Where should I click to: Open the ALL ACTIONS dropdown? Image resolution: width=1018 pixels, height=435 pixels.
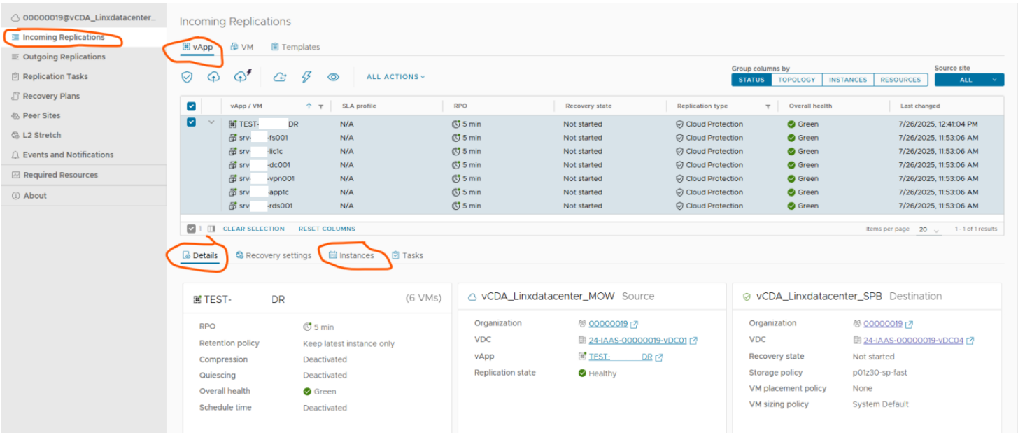395,77
